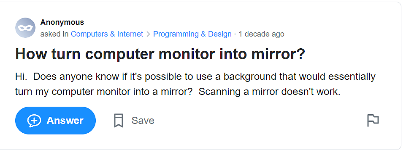The height and width of the screenshot is (155, 406).
Task: Click the bookmark icon beside Save
Action: [119, 121]
